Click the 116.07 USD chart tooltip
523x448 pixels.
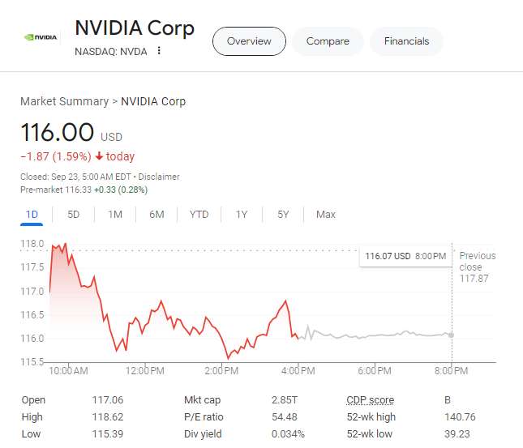click(x=405, y=256)
